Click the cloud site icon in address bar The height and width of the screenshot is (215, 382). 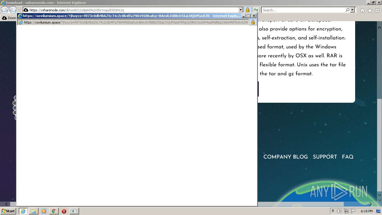coord(26,10)
